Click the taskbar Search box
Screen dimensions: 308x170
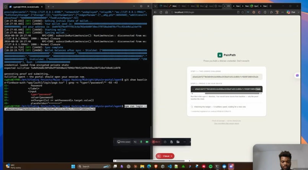coord(94,167)
